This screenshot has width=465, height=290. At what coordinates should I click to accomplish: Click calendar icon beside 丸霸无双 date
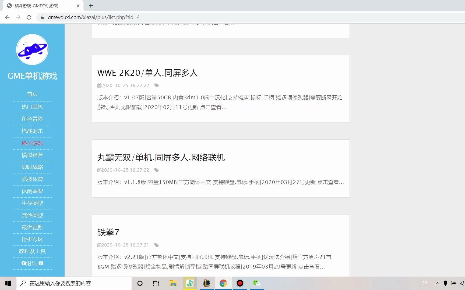point(99,170)
